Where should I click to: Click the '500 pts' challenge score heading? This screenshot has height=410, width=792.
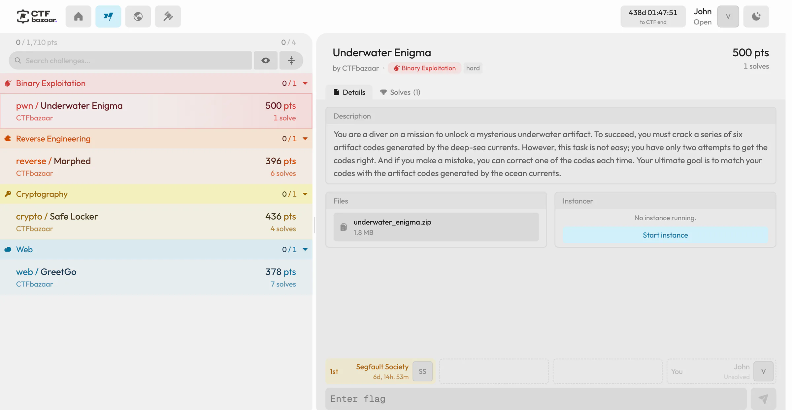point(750,53)
